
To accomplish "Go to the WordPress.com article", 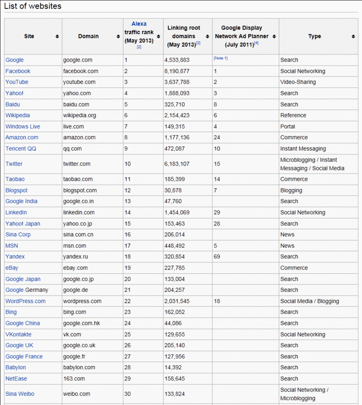I will click(x=25, y=301).
